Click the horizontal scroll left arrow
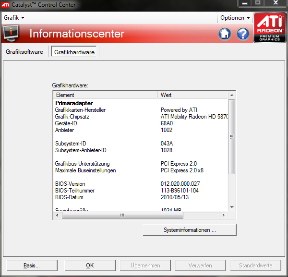Screen dimensions: 288x277 coord(57,215)
